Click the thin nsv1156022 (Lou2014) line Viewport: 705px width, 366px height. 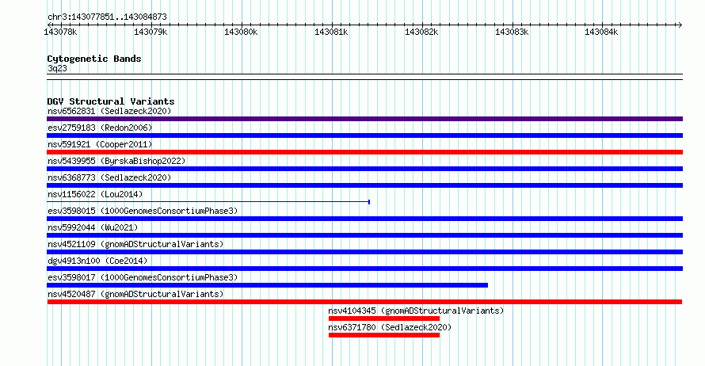click(x=208, y=202)
